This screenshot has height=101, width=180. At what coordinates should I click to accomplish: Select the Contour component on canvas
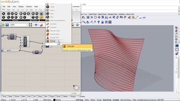25,42
